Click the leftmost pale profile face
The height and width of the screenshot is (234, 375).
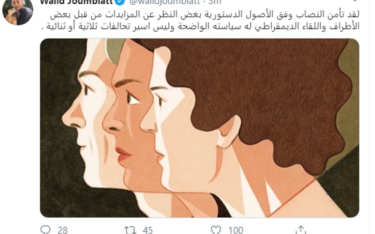click(86, 119)
